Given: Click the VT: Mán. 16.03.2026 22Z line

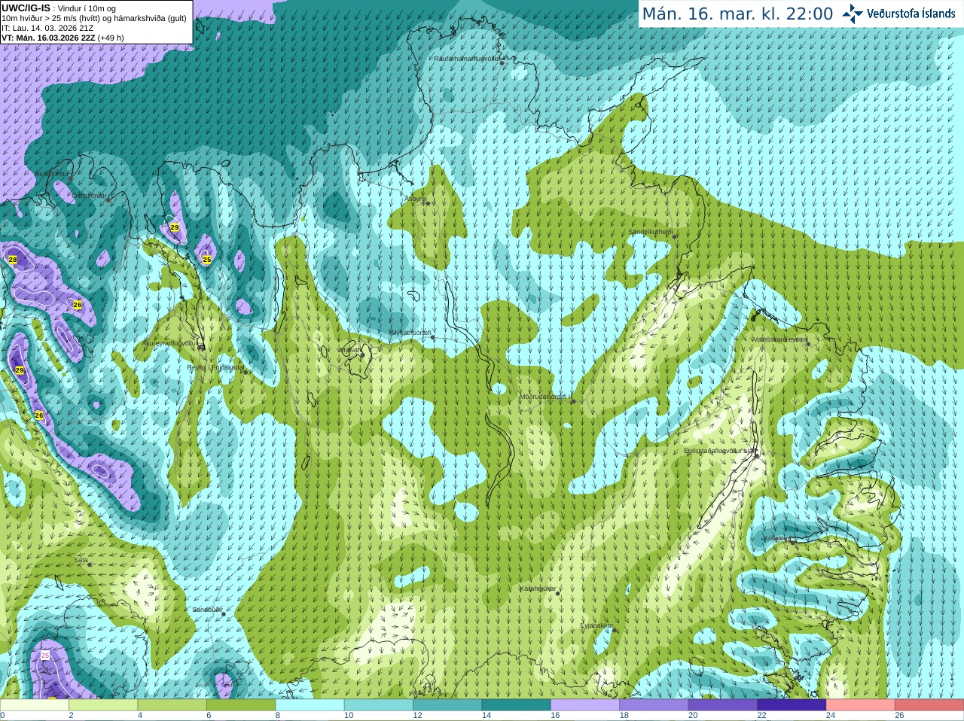Looking at the screenshot, I should [63, 38].
